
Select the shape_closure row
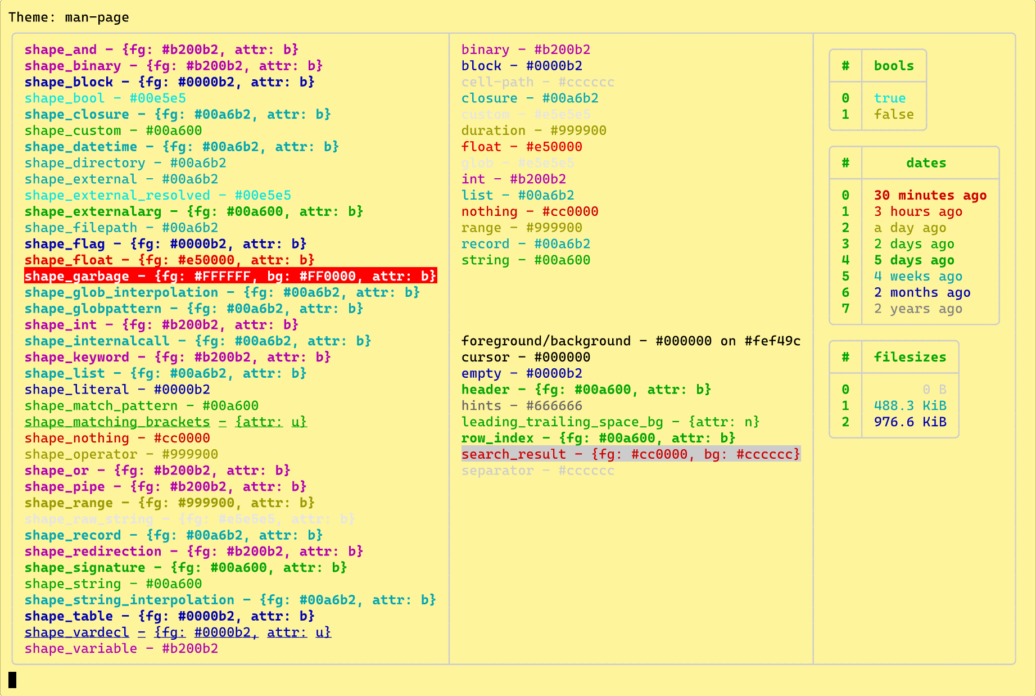coord(178,115)
